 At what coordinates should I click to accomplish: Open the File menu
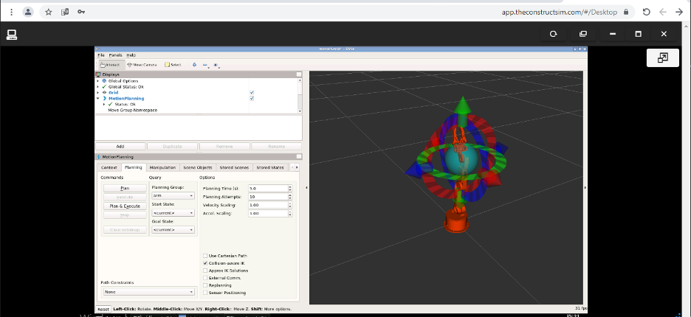click(x=101, y=55)
